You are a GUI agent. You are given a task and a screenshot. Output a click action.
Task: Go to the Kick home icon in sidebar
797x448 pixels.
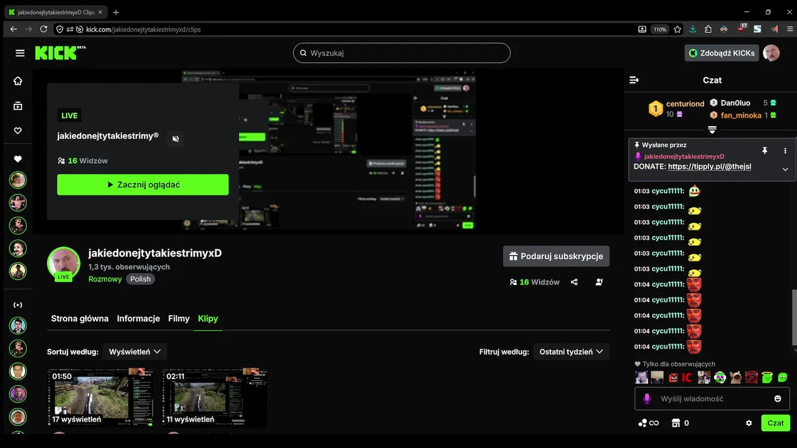coord(17,81)
